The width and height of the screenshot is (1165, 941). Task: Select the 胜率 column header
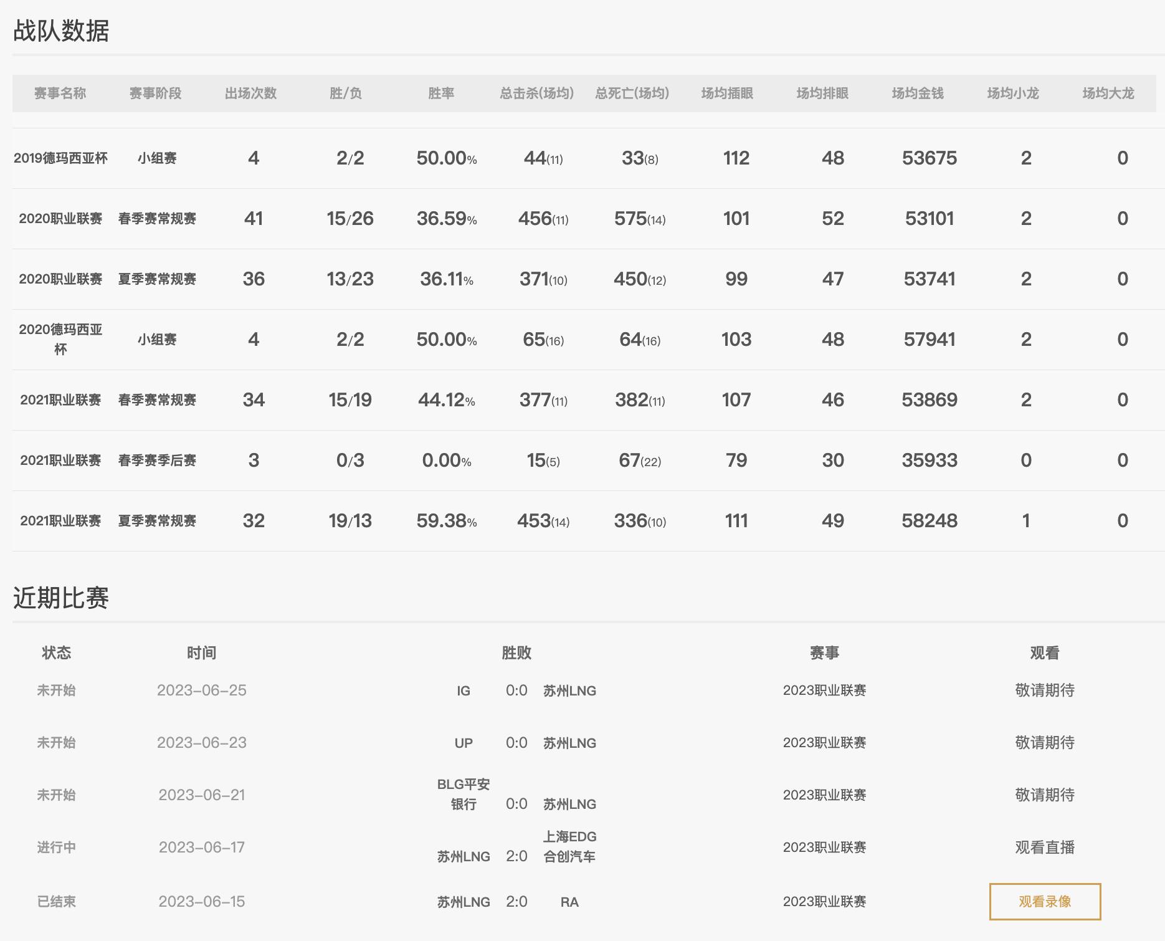click(441, 93)
